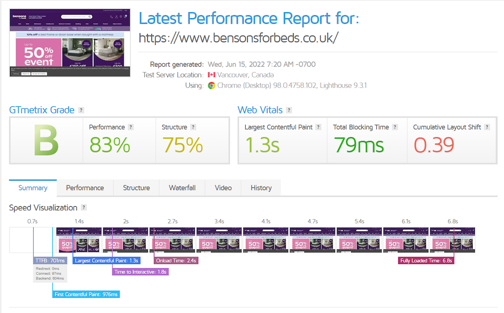Select the Summary tab

point(33,188)
